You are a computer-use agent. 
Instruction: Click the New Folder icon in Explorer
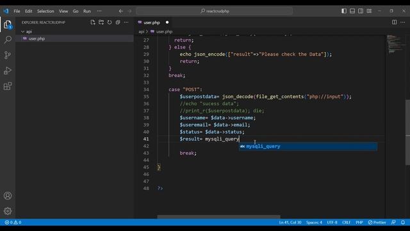tap(101, 22)
